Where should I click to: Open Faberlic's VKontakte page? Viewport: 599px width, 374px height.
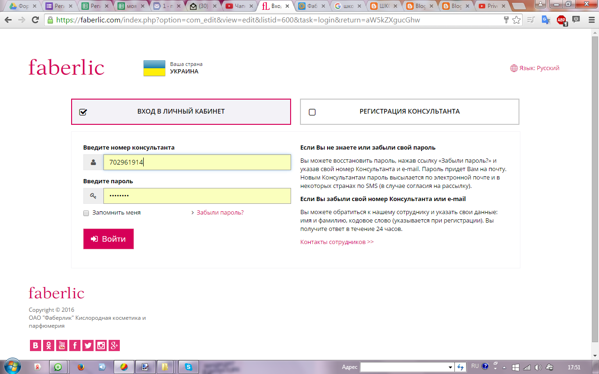(35, 345)
